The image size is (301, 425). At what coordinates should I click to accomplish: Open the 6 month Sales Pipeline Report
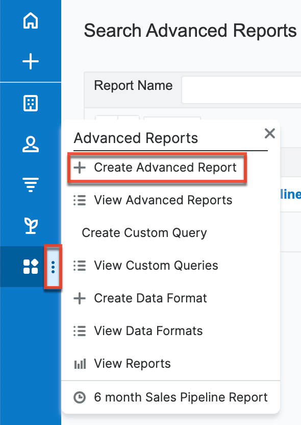(180, 397)
